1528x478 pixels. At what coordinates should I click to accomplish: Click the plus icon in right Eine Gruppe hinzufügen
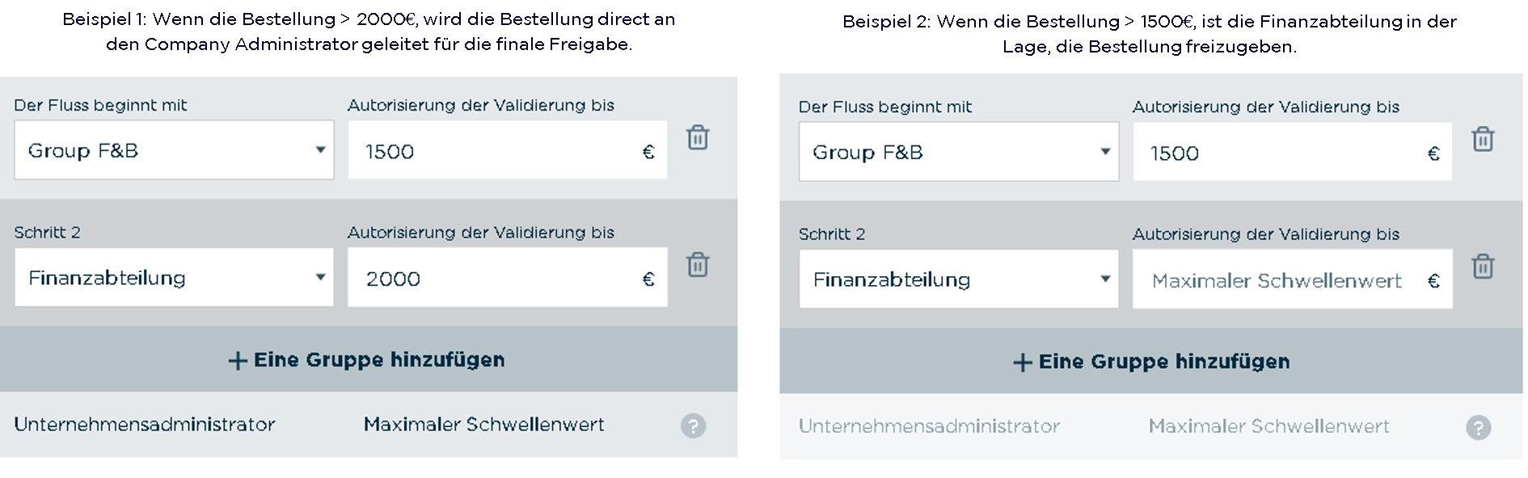point(1023,363)
